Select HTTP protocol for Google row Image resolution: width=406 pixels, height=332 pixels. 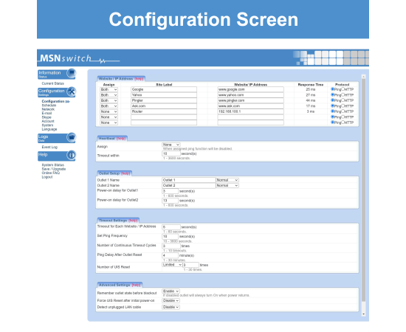343,89
